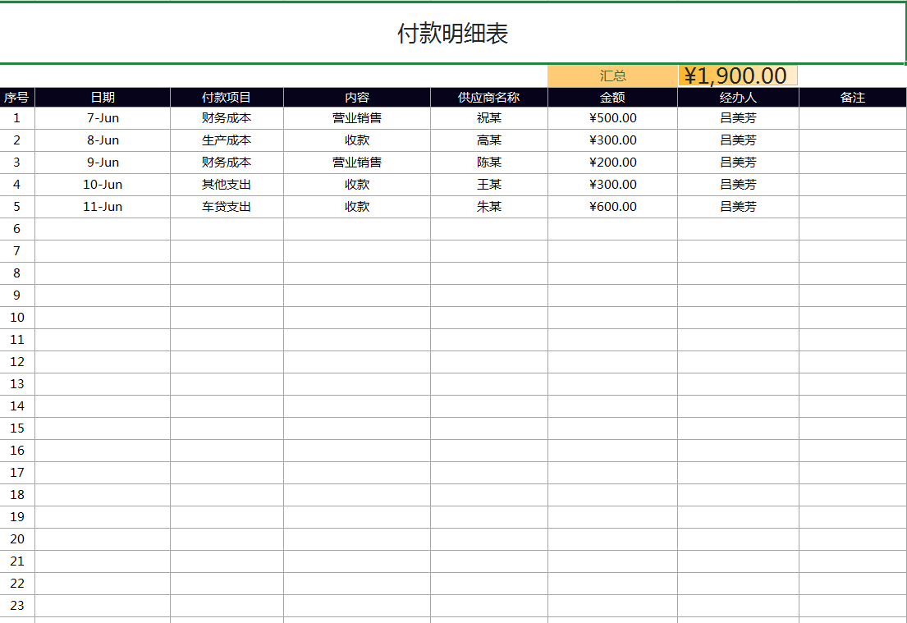
Task: Select the 收款 cell in row 2
Action: point(356,140)
